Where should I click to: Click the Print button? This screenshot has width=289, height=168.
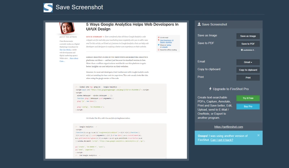[248, 78]
